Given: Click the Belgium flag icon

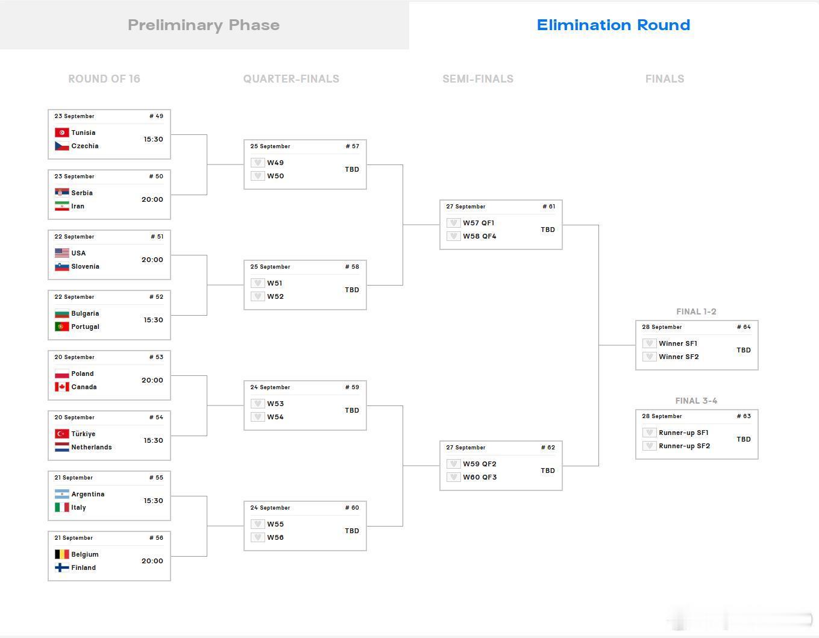Looking at the screenshot, I should coord(61,554).
